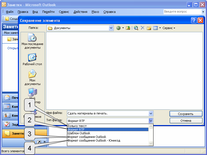Click the file type list scroll-down arrow
This screenshot has height=155, width=207.
point(151,143)
